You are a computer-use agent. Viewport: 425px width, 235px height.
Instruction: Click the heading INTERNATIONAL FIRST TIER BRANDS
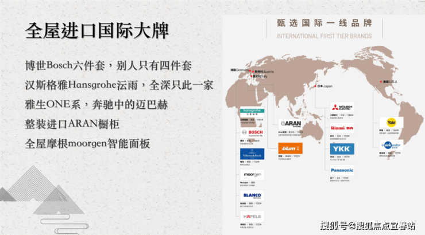tap(324, 36)
